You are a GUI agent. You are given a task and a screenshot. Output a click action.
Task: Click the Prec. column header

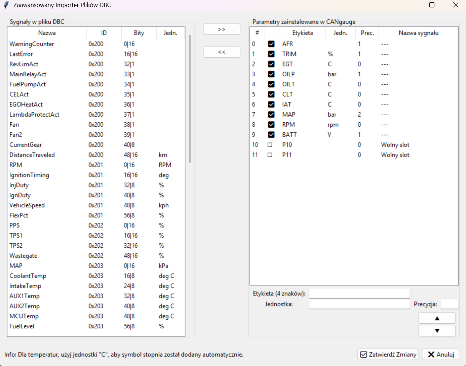367,33
